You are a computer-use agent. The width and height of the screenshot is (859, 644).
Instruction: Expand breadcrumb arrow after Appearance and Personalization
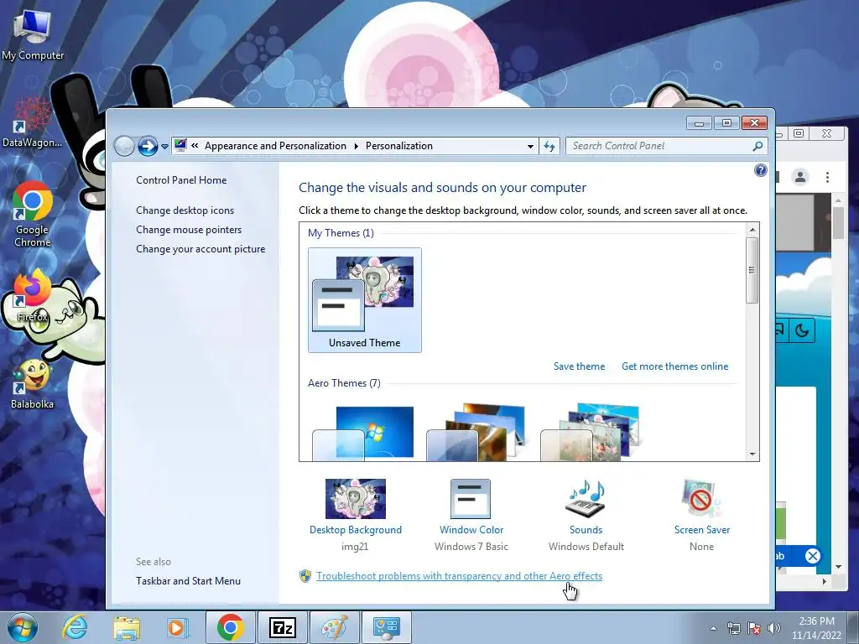click(356, 146)
